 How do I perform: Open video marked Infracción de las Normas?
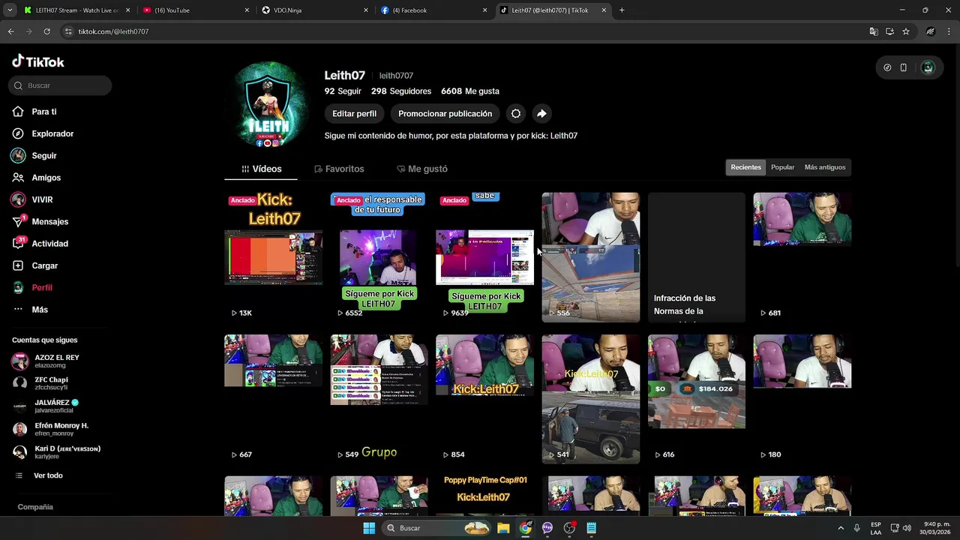[x=697, y=257]
